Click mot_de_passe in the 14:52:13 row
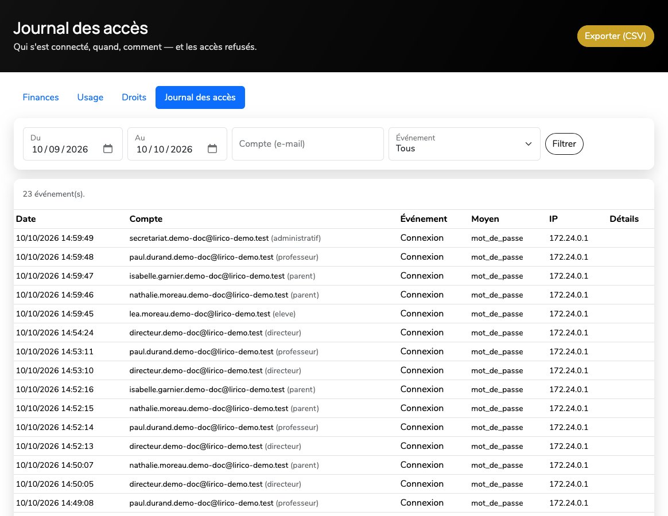 coord(497,446)
